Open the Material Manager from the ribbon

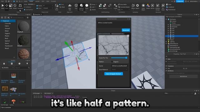click(x=81, y=7)
